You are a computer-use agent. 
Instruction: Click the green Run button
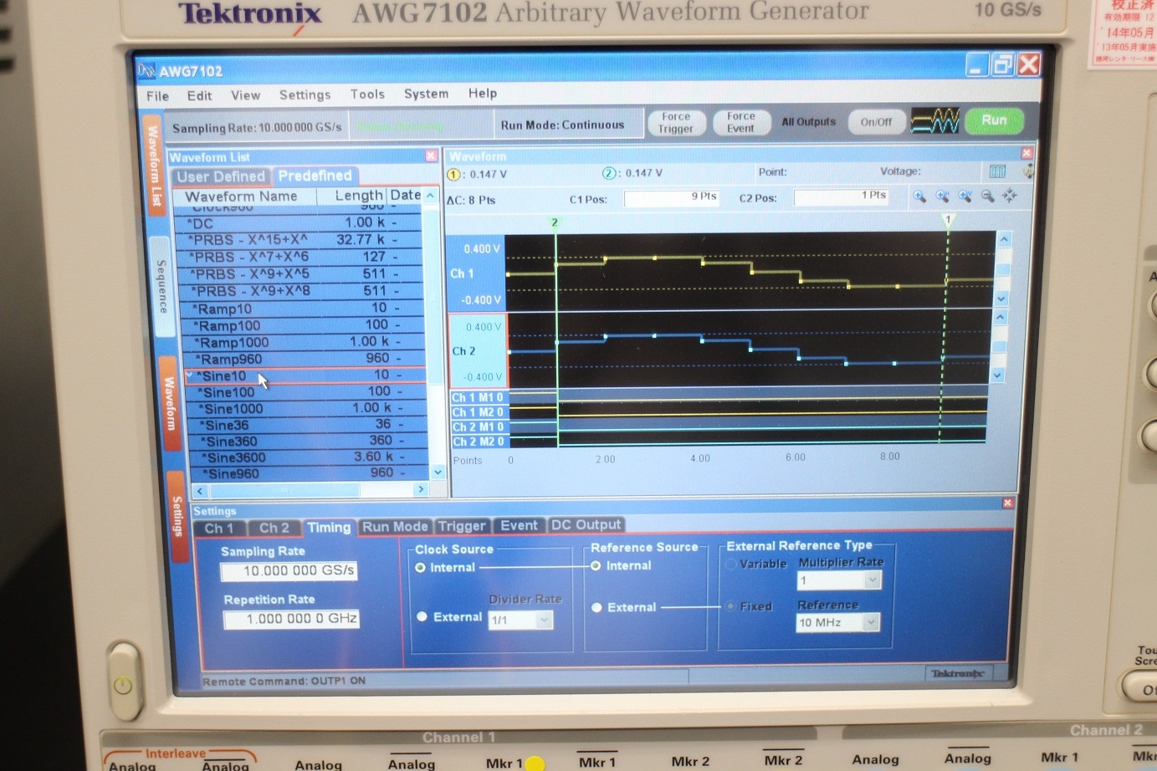click(x=994, y=120)
